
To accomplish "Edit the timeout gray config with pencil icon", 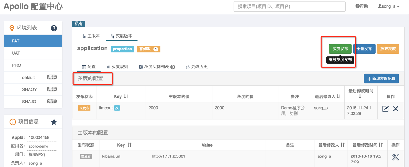I will click(386, 109).
